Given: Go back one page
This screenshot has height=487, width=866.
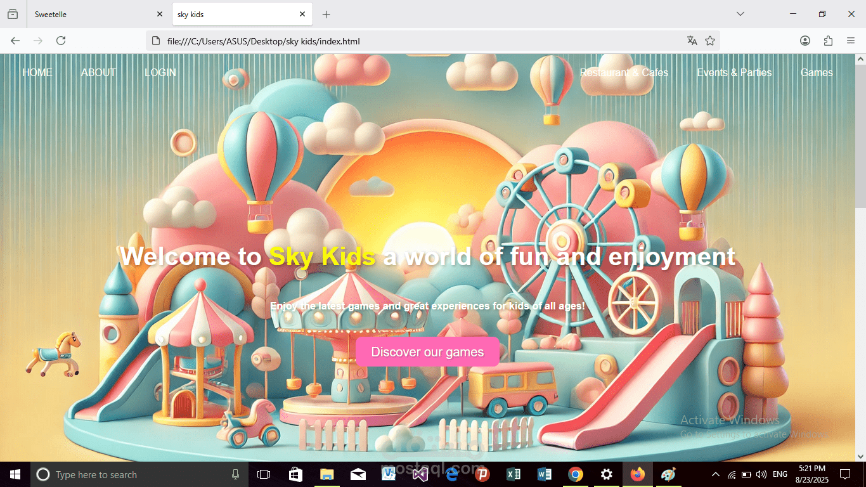Looking at the screenshot, I should coord(15,41).
